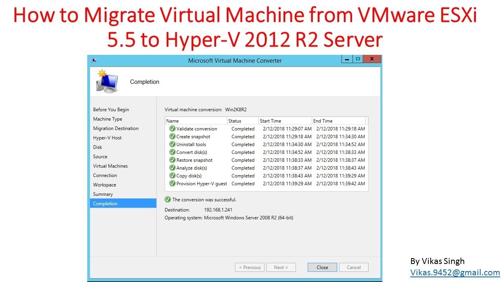Click the green check next to Restore snapshot
This screenshot has height=282, width=503.
tap(172, 160)
